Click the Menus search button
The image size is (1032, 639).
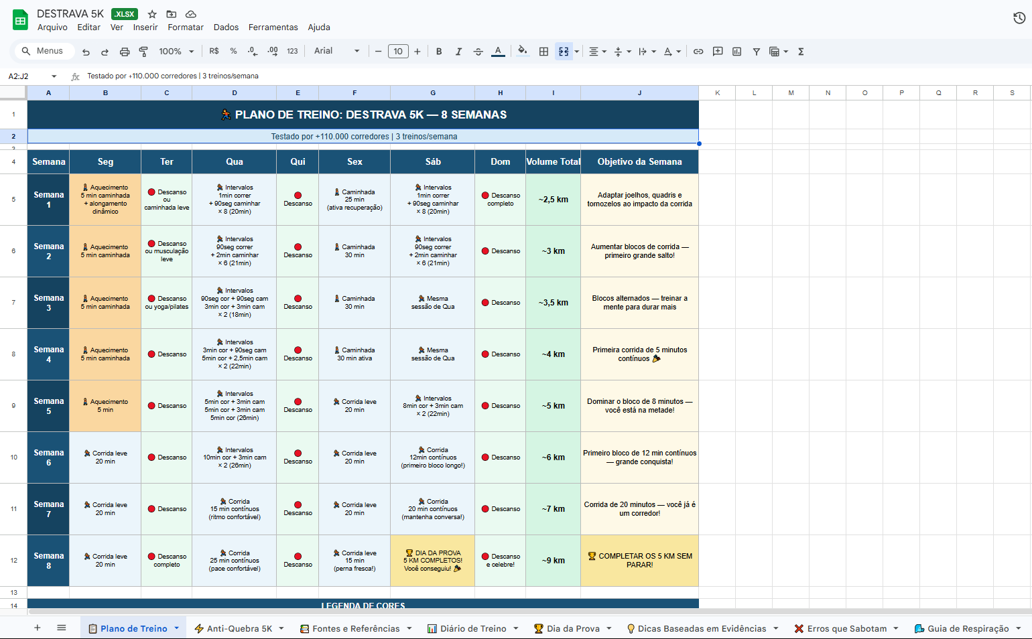(x=43, y=51)
